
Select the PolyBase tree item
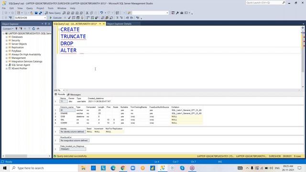pos(16,51)
